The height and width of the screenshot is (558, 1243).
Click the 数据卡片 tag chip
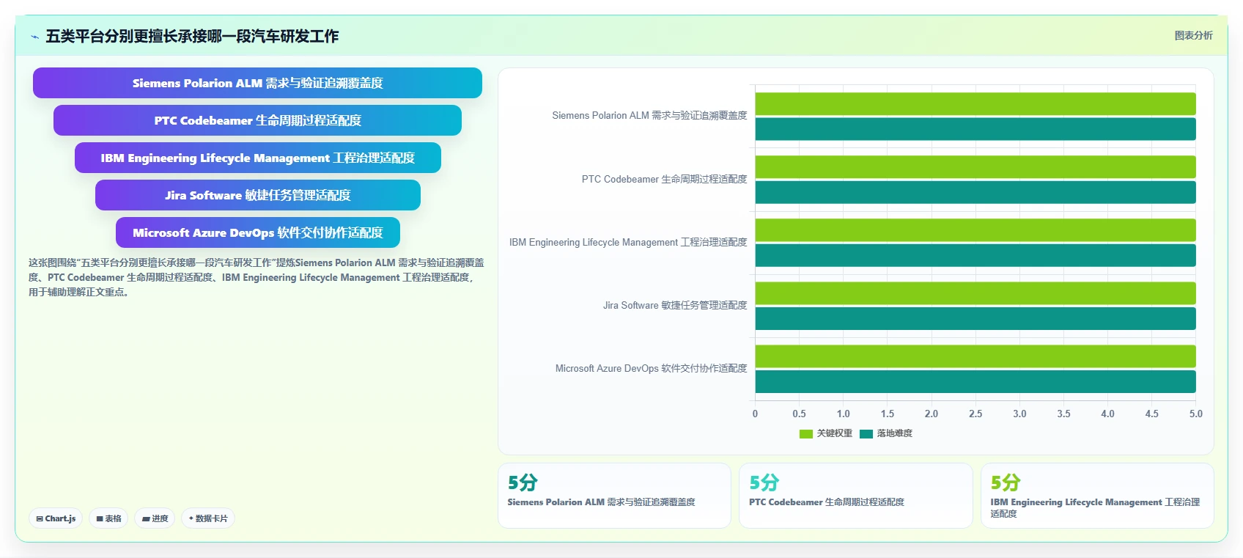[208, 518]
